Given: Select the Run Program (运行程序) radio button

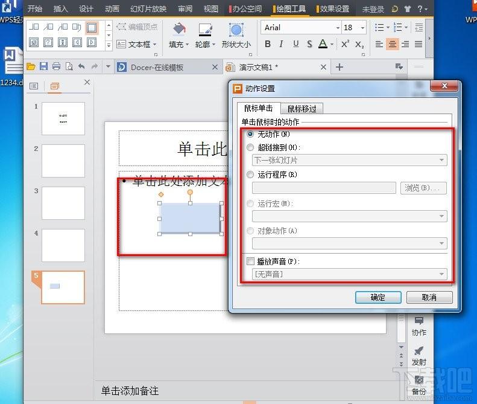Looking at the screenshot, I should [250, 175].
